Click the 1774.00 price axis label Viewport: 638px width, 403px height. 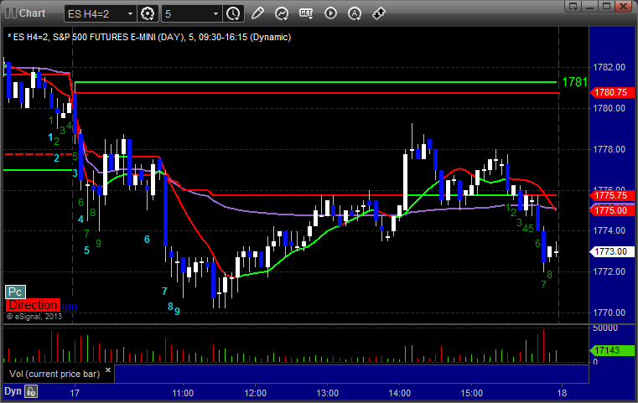(609, 230)
